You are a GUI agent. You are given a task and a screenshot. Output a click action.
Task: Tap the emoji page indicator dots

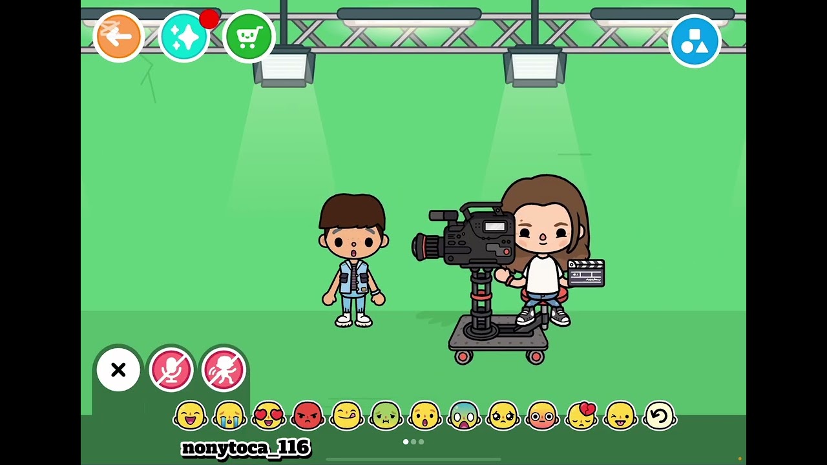tap(413, 442)
